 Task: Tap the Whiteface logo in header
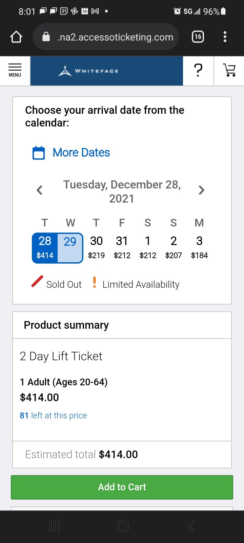pyautogui.click(x=89, y=71)
